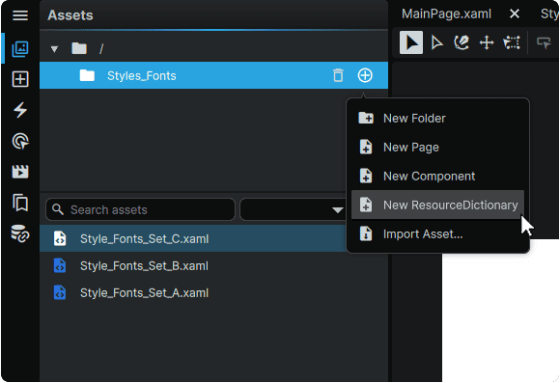The width and height of the screenshot is (560, 383).
Task: Open the interactions target cursor sidebar icon
Action: click(20, 141)
